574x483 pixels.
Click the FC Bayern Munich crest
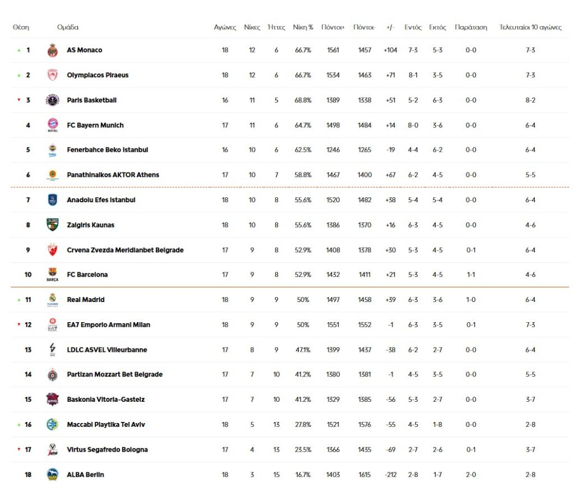52,125
